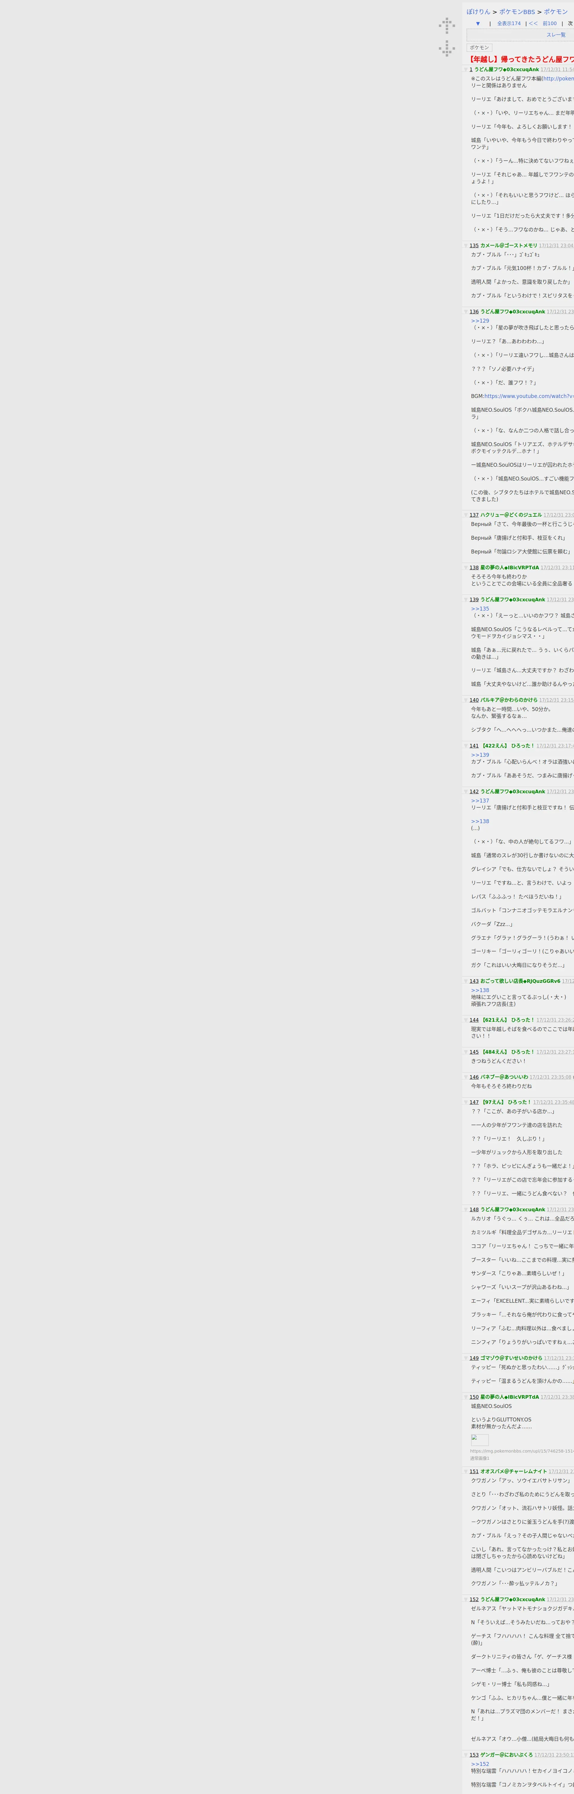Click the << first-page navigation link
The width and height of the screenshot is (574, 1794).
click(x=533, y=24)
